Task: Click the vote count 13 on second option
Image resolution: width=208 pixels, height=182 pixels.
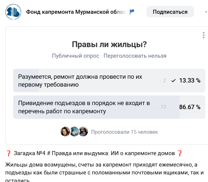Action: [x=163, y=107]
